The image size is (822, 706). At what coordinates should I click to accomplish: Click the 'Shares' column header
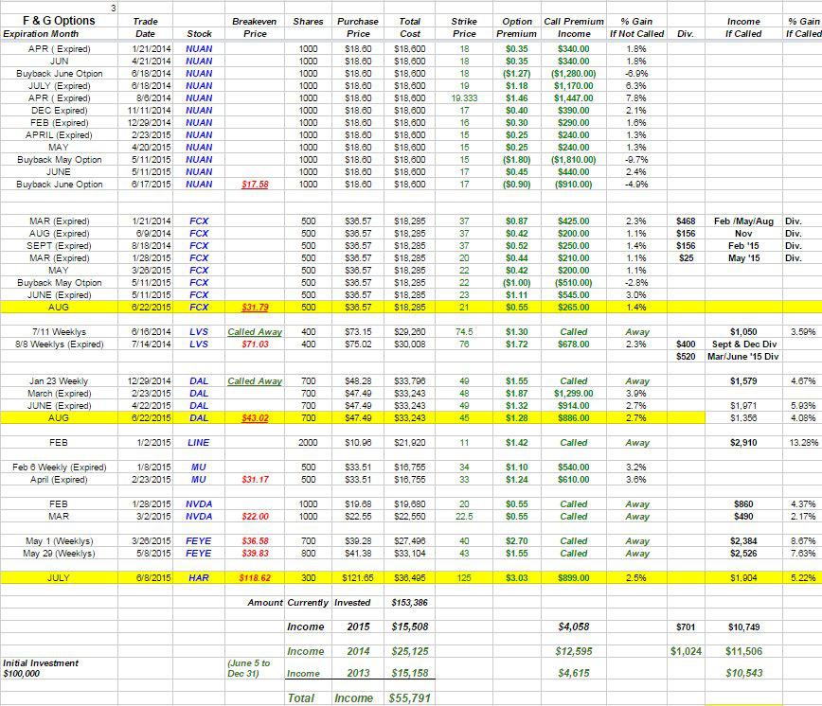[x=308, y=22]
